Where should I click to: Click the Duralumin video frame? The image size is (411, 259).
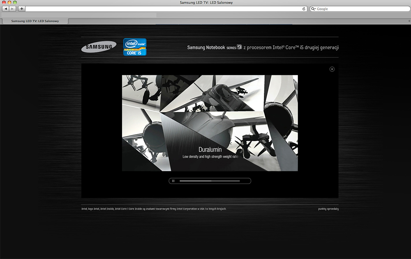210,123
